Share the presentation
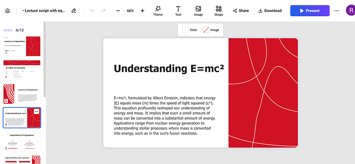This screenshot has height=164, width=355. click(x=241, y=11)
